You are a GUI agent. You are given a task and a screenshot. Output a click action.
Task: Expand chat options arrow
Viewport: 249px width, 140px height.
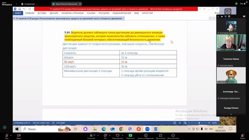[110, 135]
